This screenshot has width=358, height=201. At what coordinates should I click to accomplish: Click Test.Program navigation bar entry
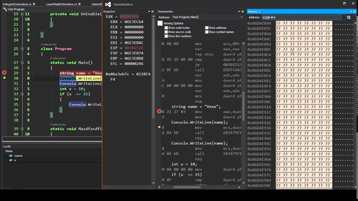click(16, 9)
